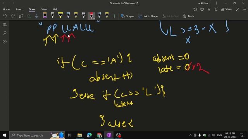Viewport: 248px width, 139px height.
Task: Select the first yellow pen
Action: pyautogui.click(x=76, y=15)
